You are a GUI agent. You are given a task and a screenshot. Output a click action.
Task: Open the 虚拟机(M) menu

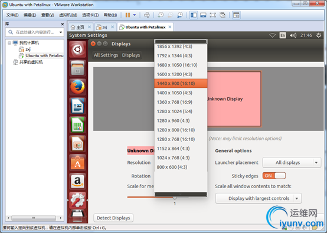tap(68, 15)
